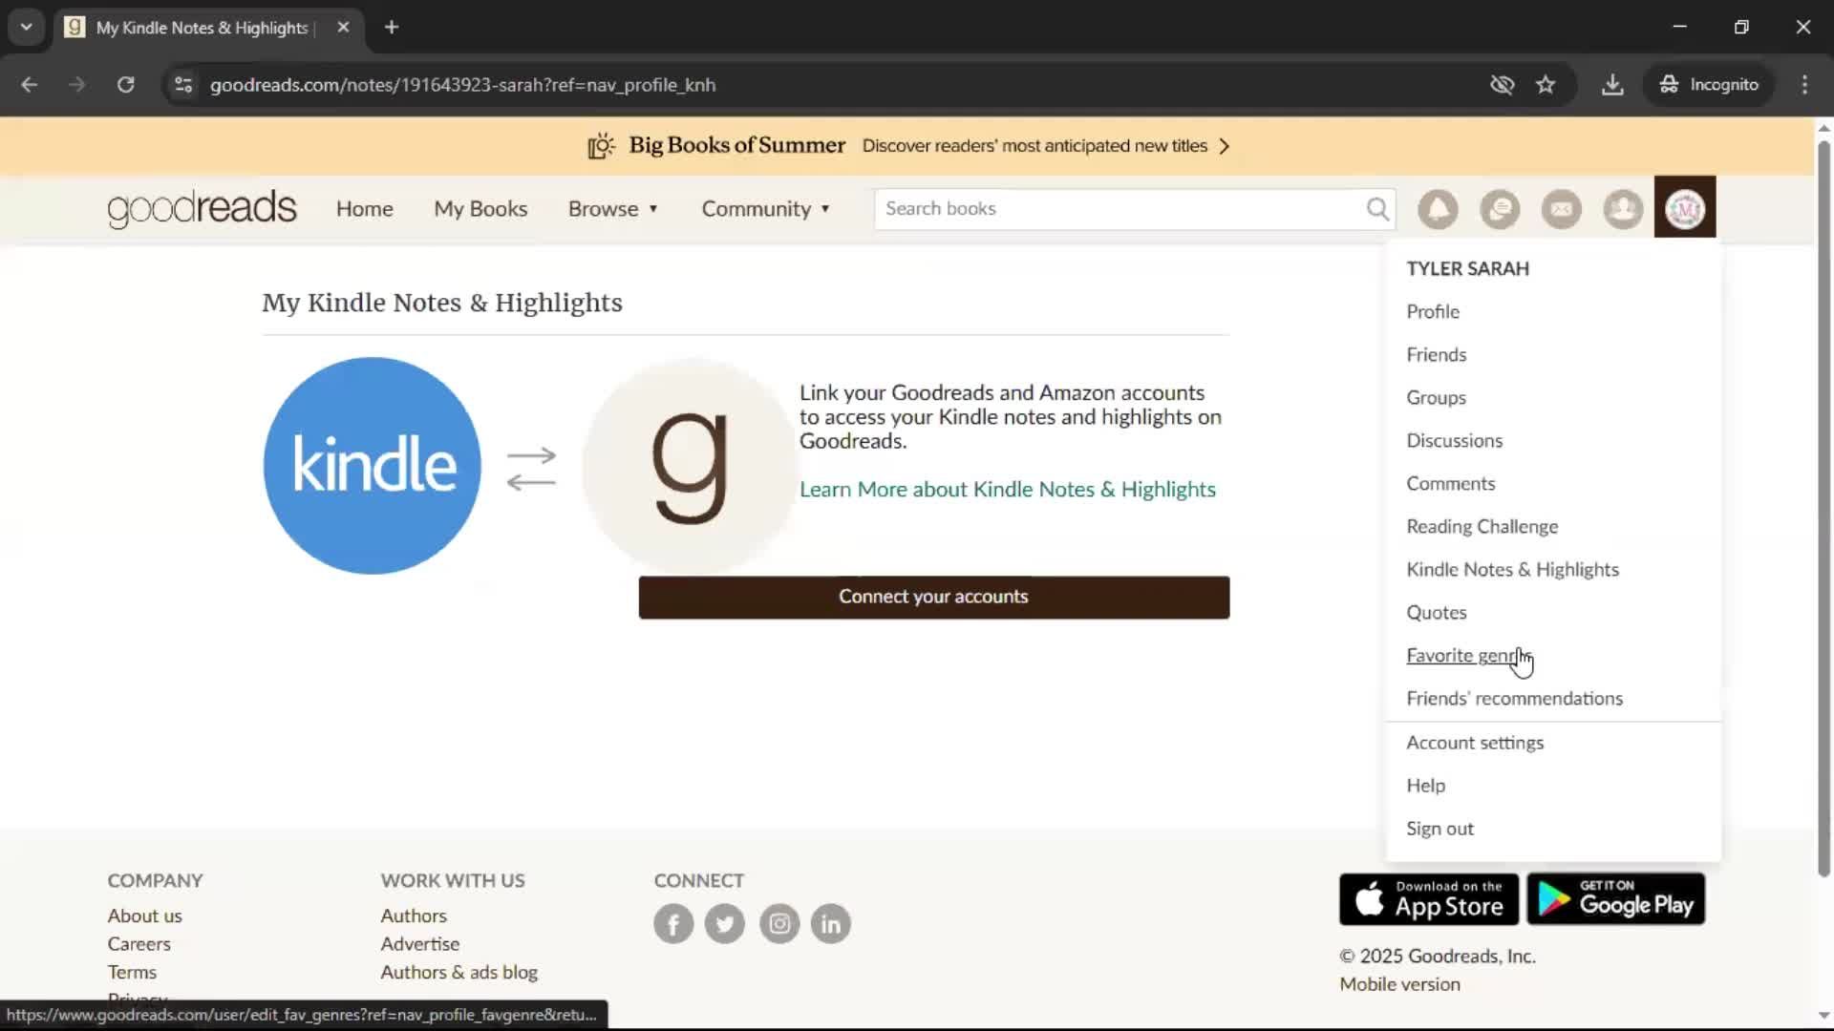Click Download on the App Store badge
This screenshot has height=1031, width=1834.
coord(1428,898)
